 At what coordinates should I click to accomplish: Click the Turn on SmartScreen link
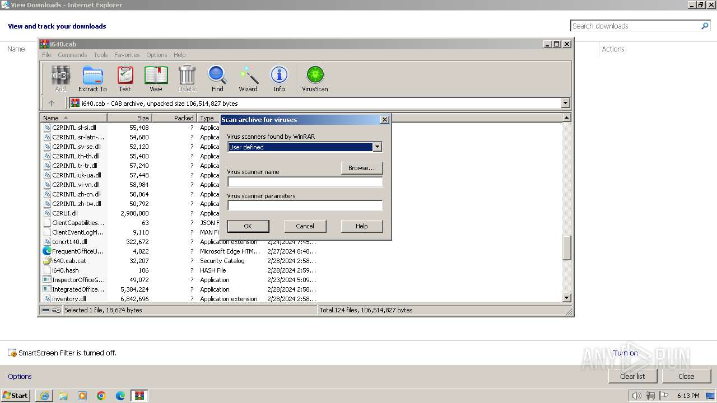625,353
